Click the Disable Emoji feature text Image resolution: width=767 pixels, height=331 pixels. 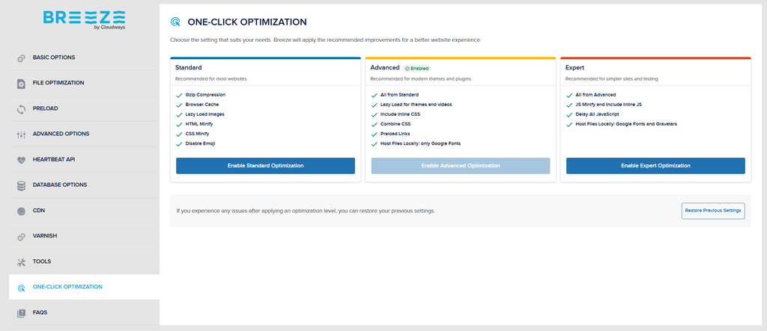click(200, 143)
